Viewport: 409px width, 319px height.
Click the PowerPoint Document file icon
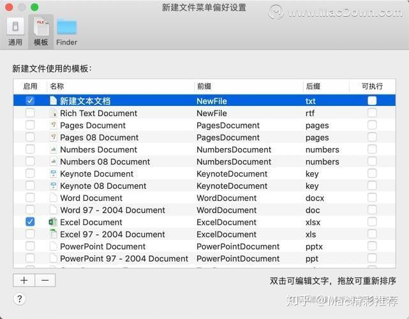[x=53, y=246]
